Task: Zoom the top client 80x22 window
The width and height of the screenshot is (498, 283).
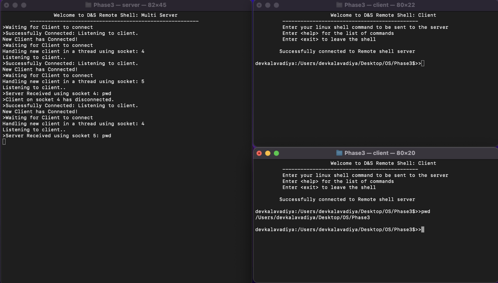Action: point(276,5)
